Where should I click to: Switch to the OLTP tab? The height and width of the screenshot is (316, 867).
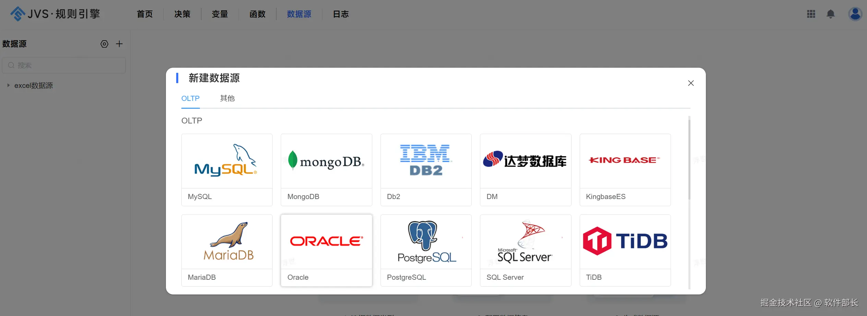coord(190,98)
